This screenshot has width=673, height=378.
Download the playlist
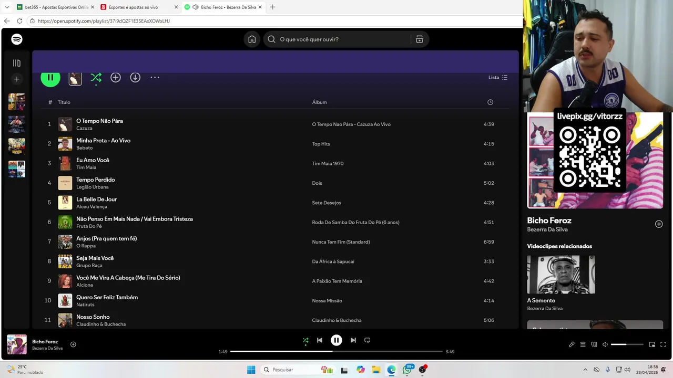click(x=135, y=77)
